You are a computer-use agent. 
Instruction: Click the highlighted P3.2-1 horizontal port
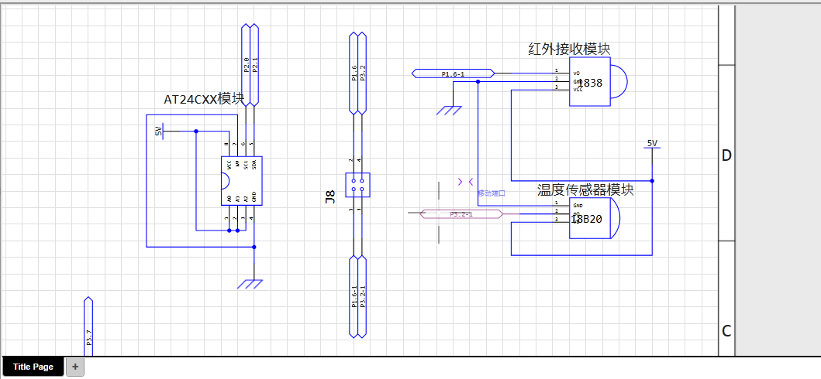(x=461, y=213)
